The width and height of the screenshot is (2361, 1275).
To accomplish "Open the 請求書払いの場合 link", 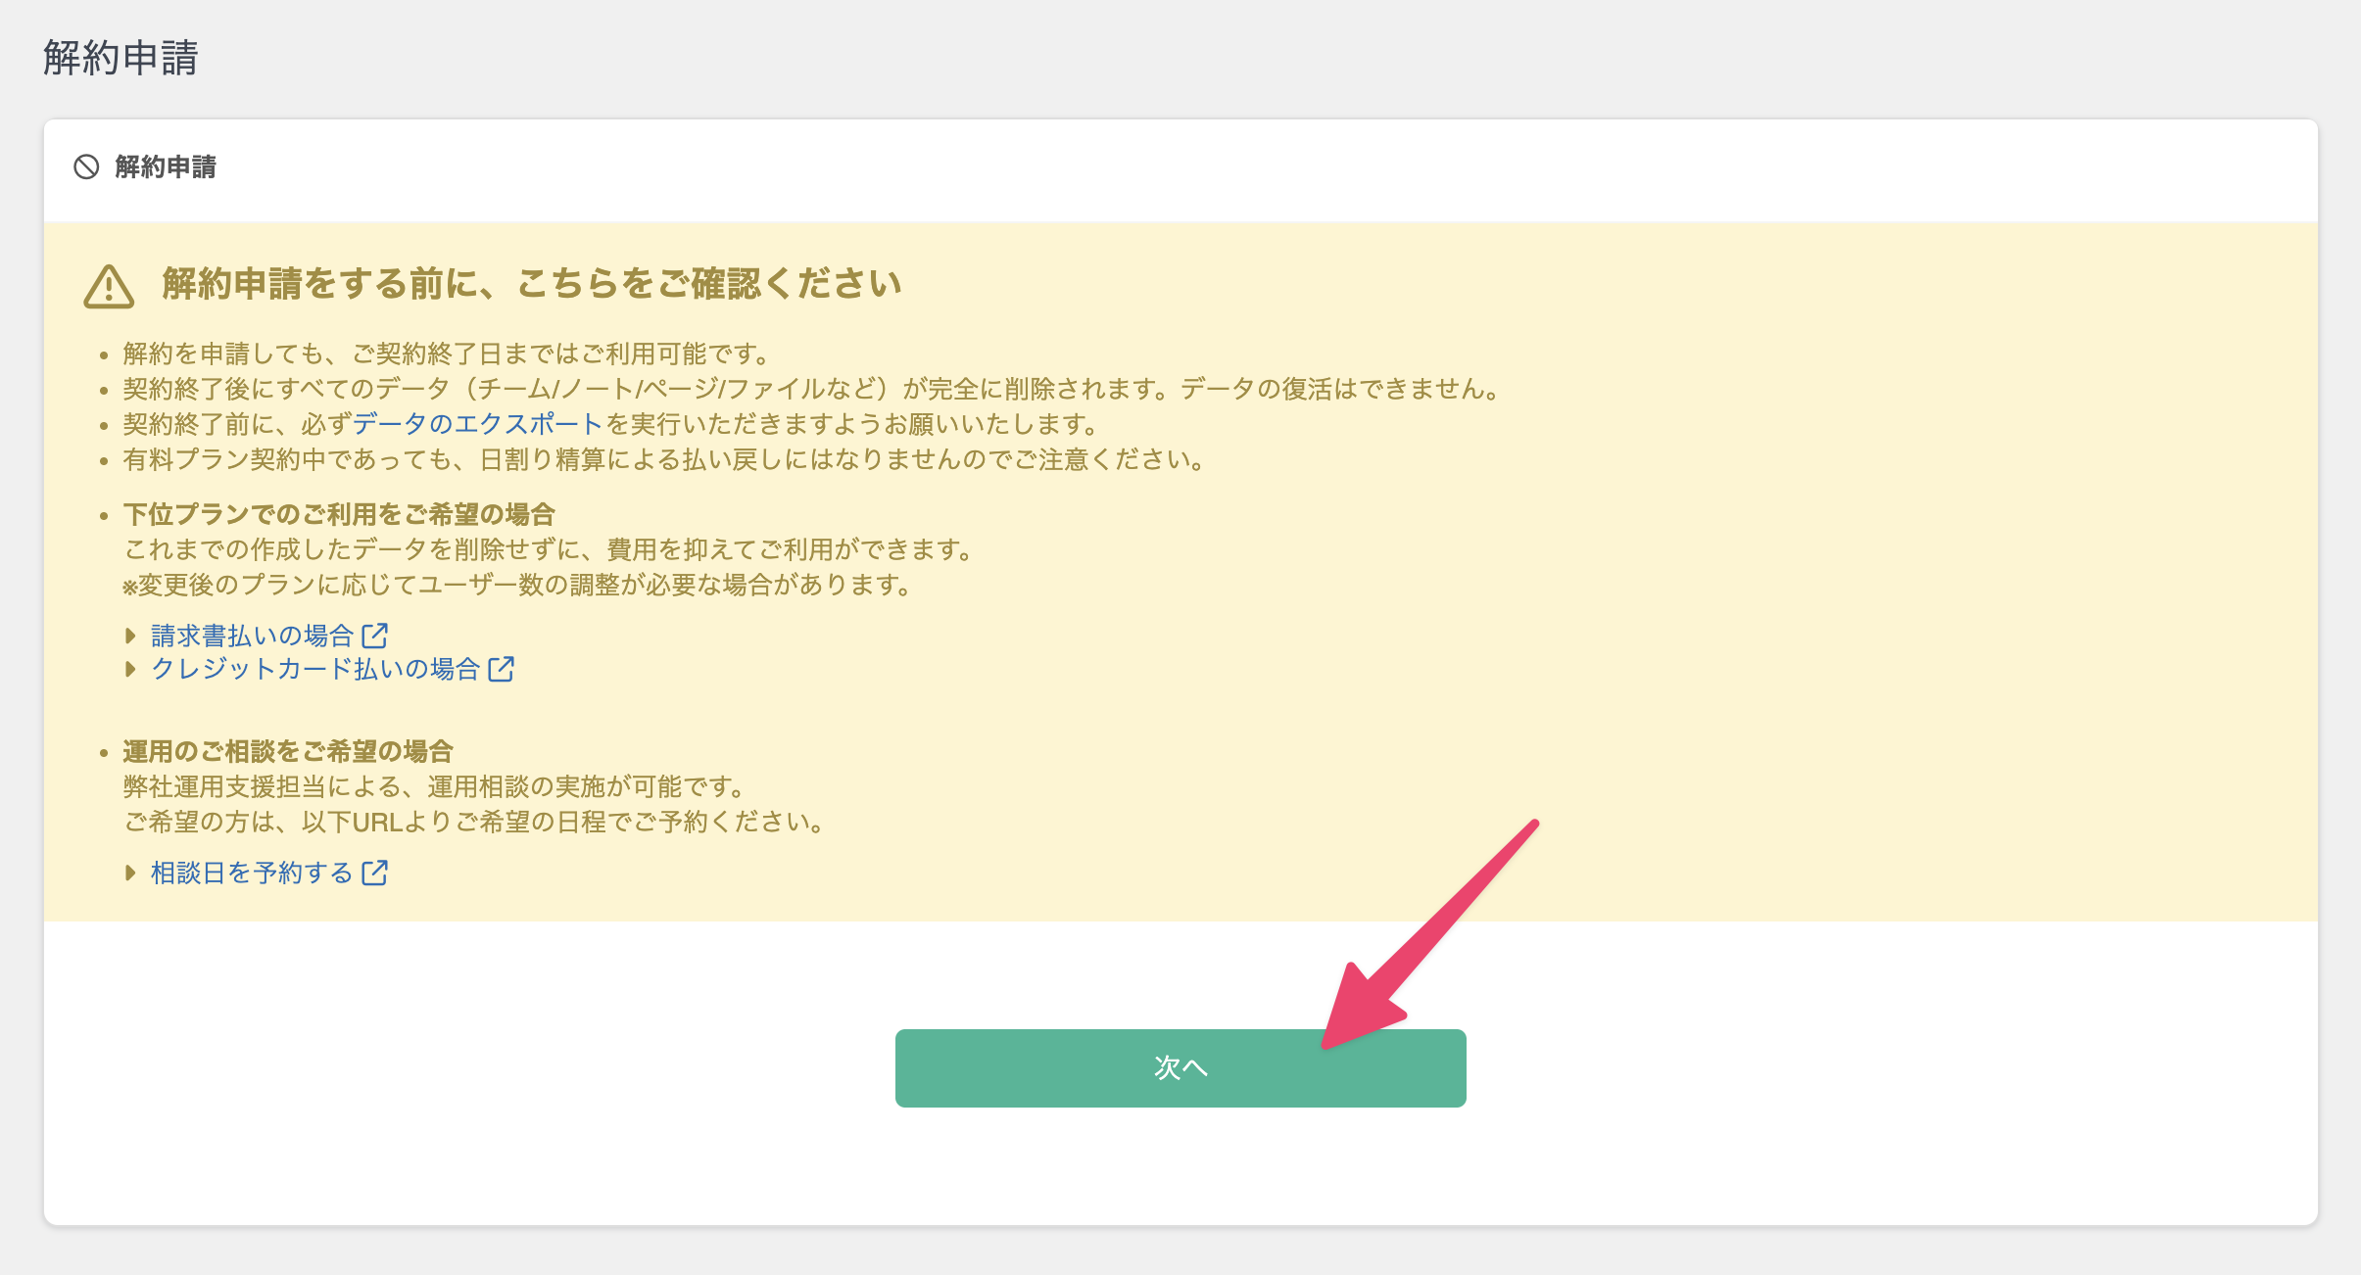I will pos(252,636).
